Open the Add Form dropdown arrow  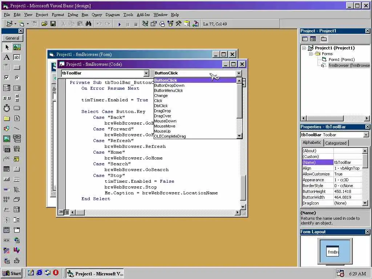(28, 24)
